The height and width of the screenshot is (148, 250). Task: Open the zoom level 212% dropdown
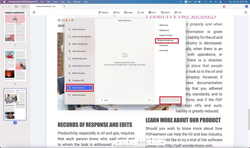25,6
